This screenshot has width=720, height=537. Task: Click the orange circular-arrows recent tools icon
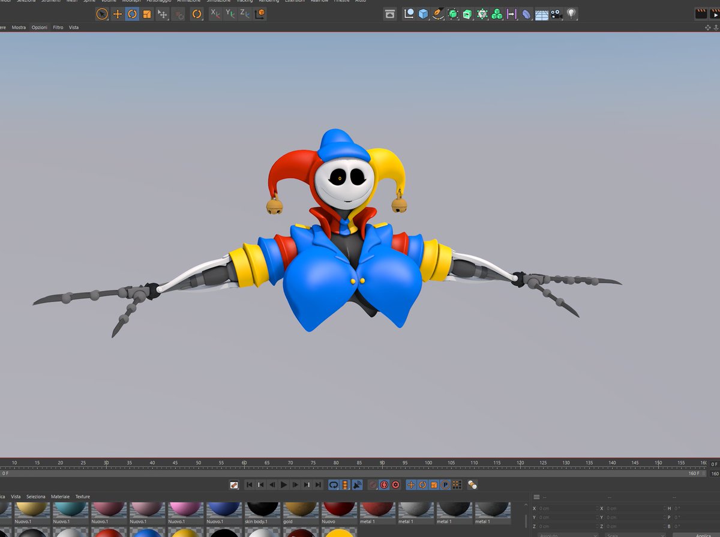(x=197, y=14)
